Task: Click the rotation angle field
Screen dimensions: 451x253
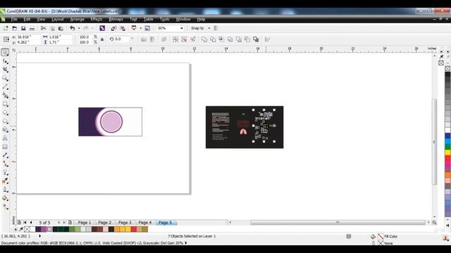Action: (x=122, y=39)
